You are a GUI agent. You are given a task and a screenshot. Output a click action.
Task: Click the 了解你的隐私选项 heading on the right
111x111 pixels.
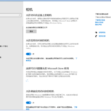pyautogui.click(x=102, y=14)
